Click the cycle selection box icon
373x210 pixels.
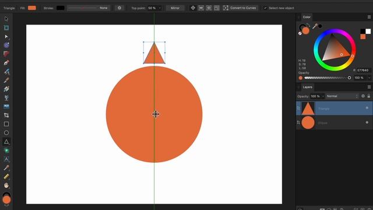pos(201,8)
